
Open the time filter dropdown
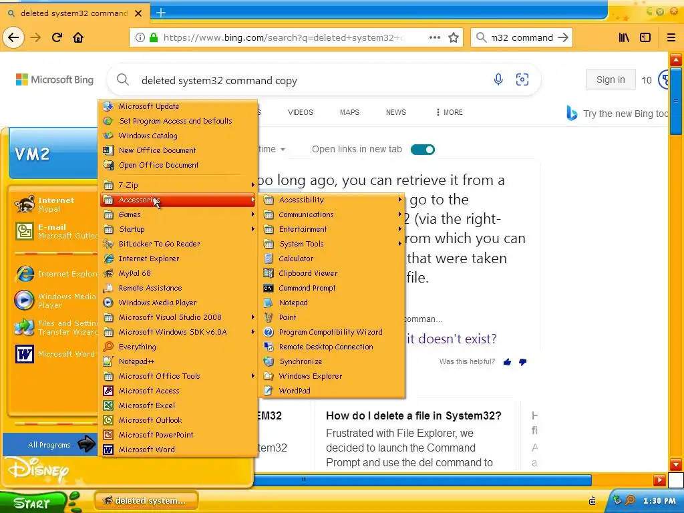click(x=272, y=150)
